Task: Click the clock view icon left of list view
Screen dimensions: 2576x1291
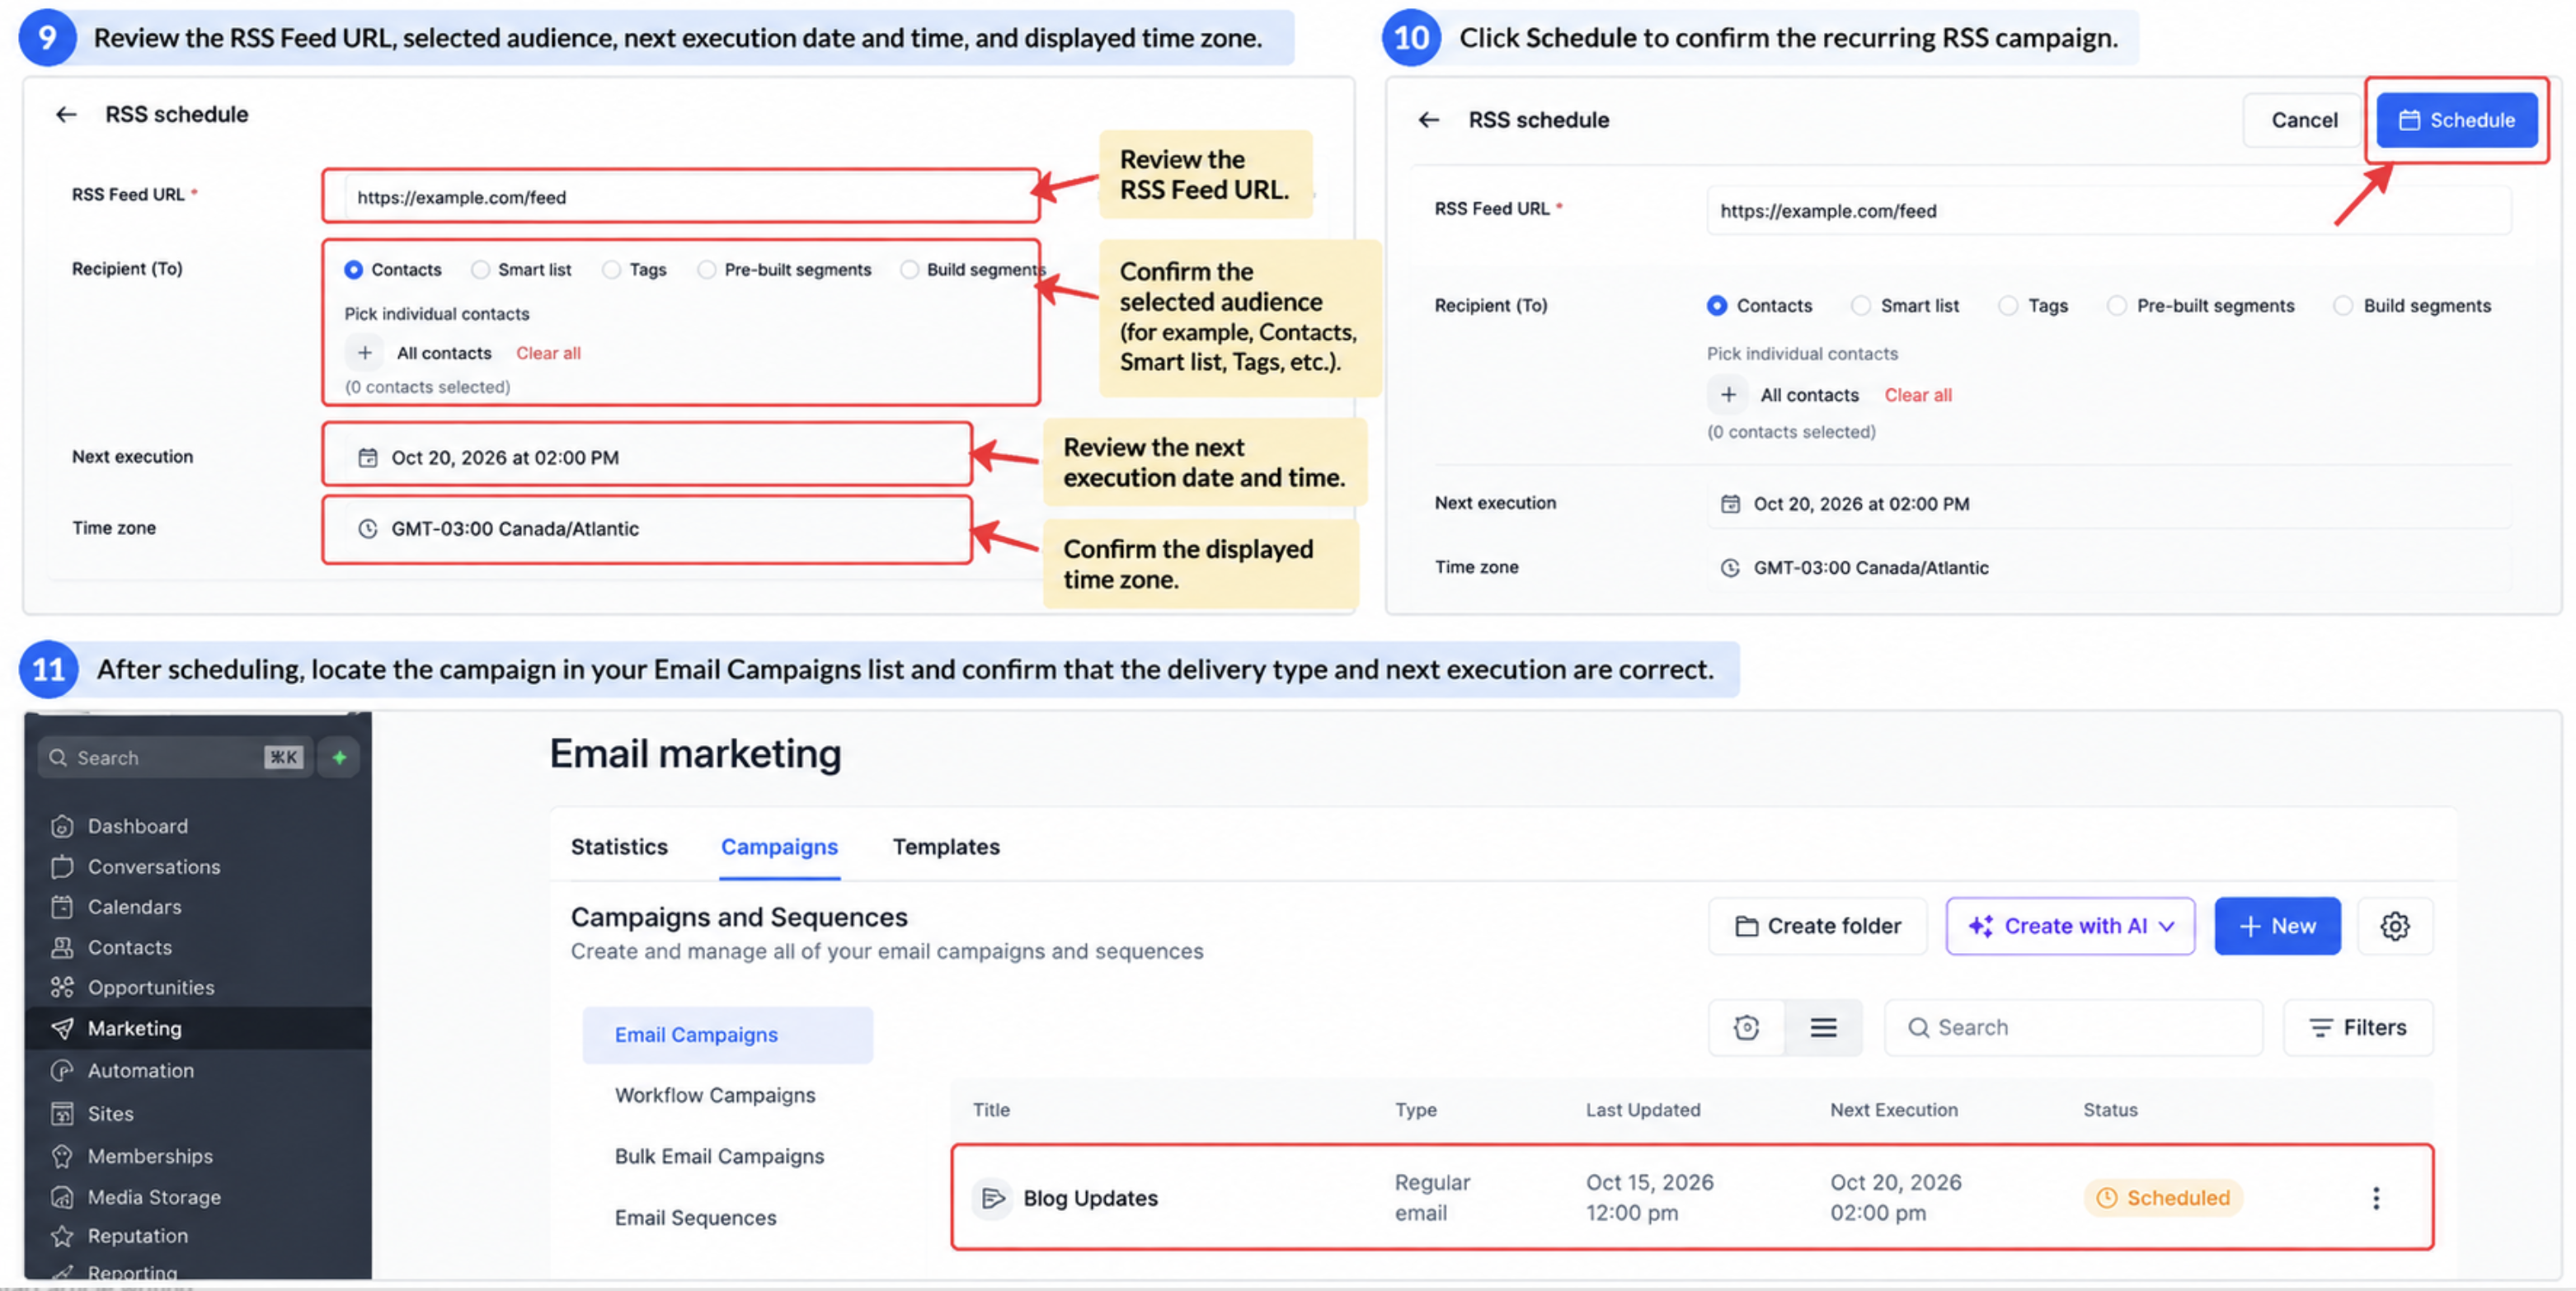Action: (1746, 1027)
